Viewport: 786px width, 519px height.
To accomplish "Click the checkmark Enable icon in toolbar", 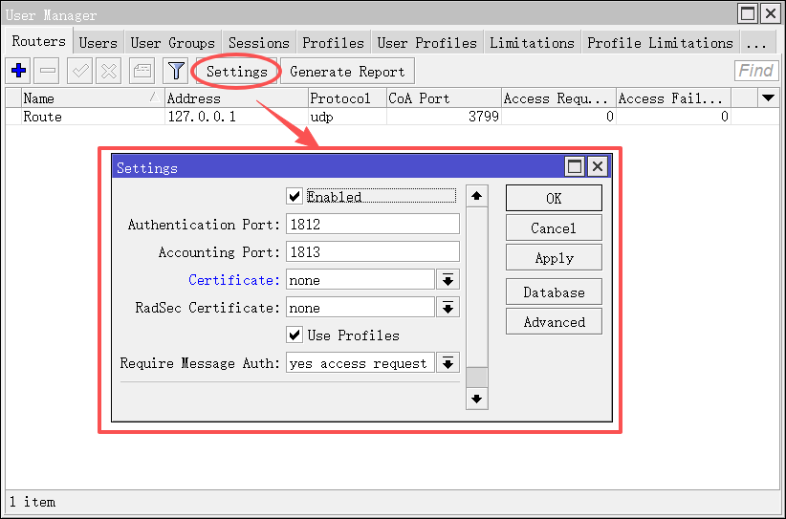I will click(x=79, y=71).
